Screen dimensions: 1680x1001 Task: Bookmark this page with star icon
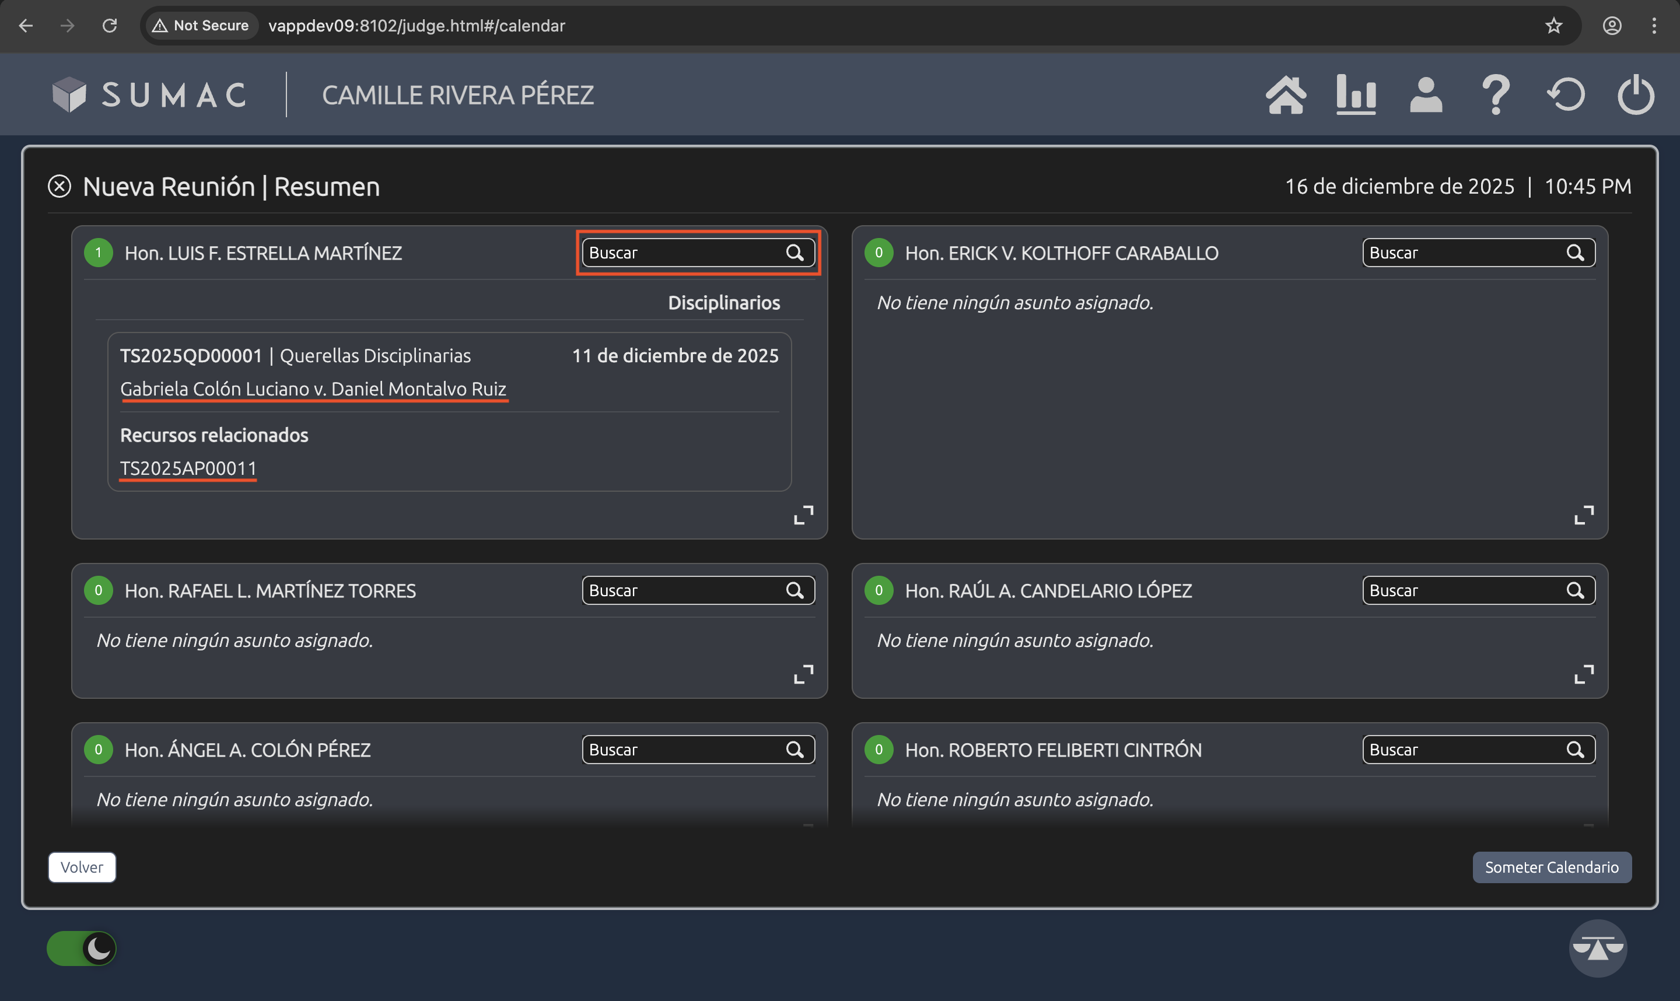(1553, 26)
